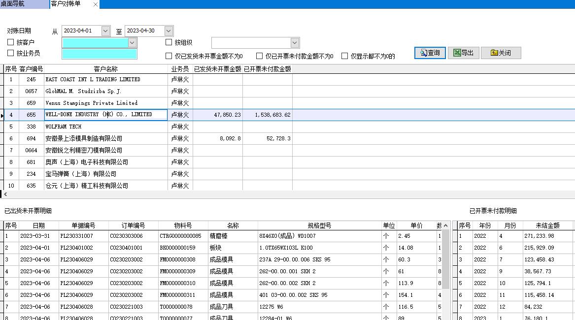Expand the customer selection combo box
The image size is (575, 320).
click(x=132, y=42)
